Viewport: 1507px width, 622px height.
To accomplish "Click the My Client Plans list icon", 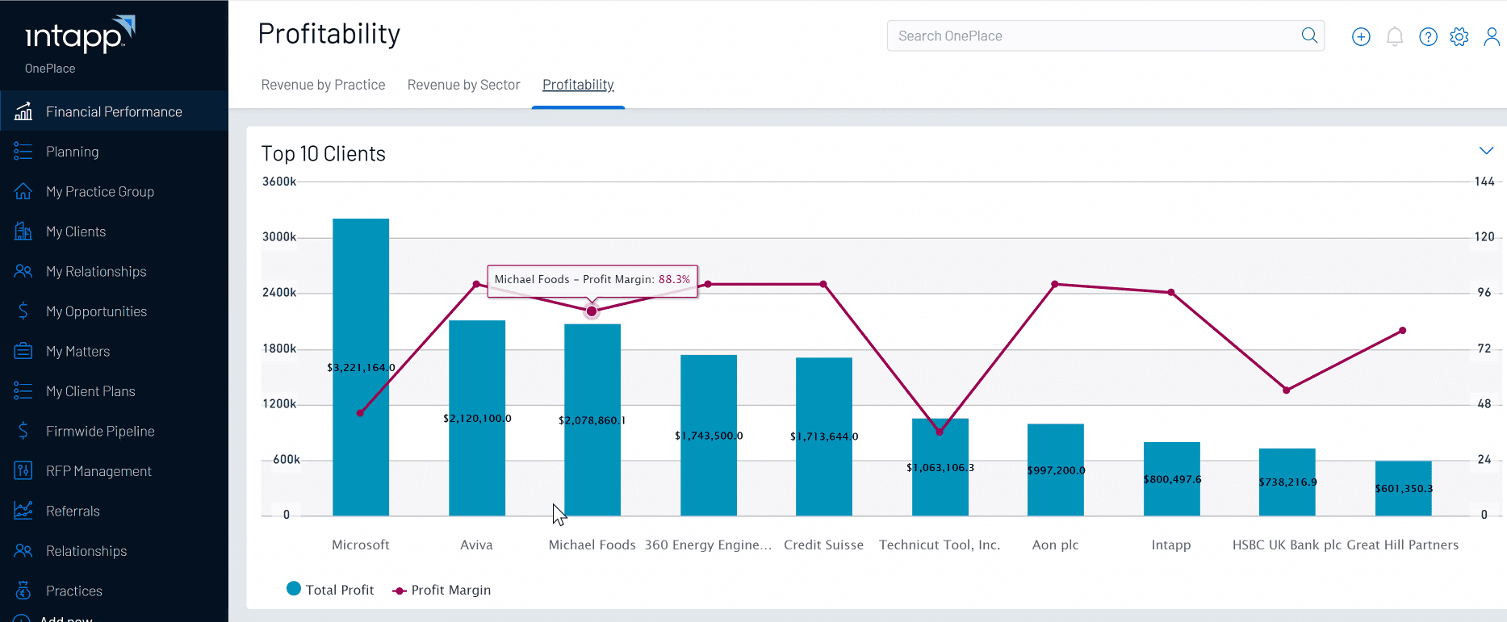I will click(x=23, y=391).
